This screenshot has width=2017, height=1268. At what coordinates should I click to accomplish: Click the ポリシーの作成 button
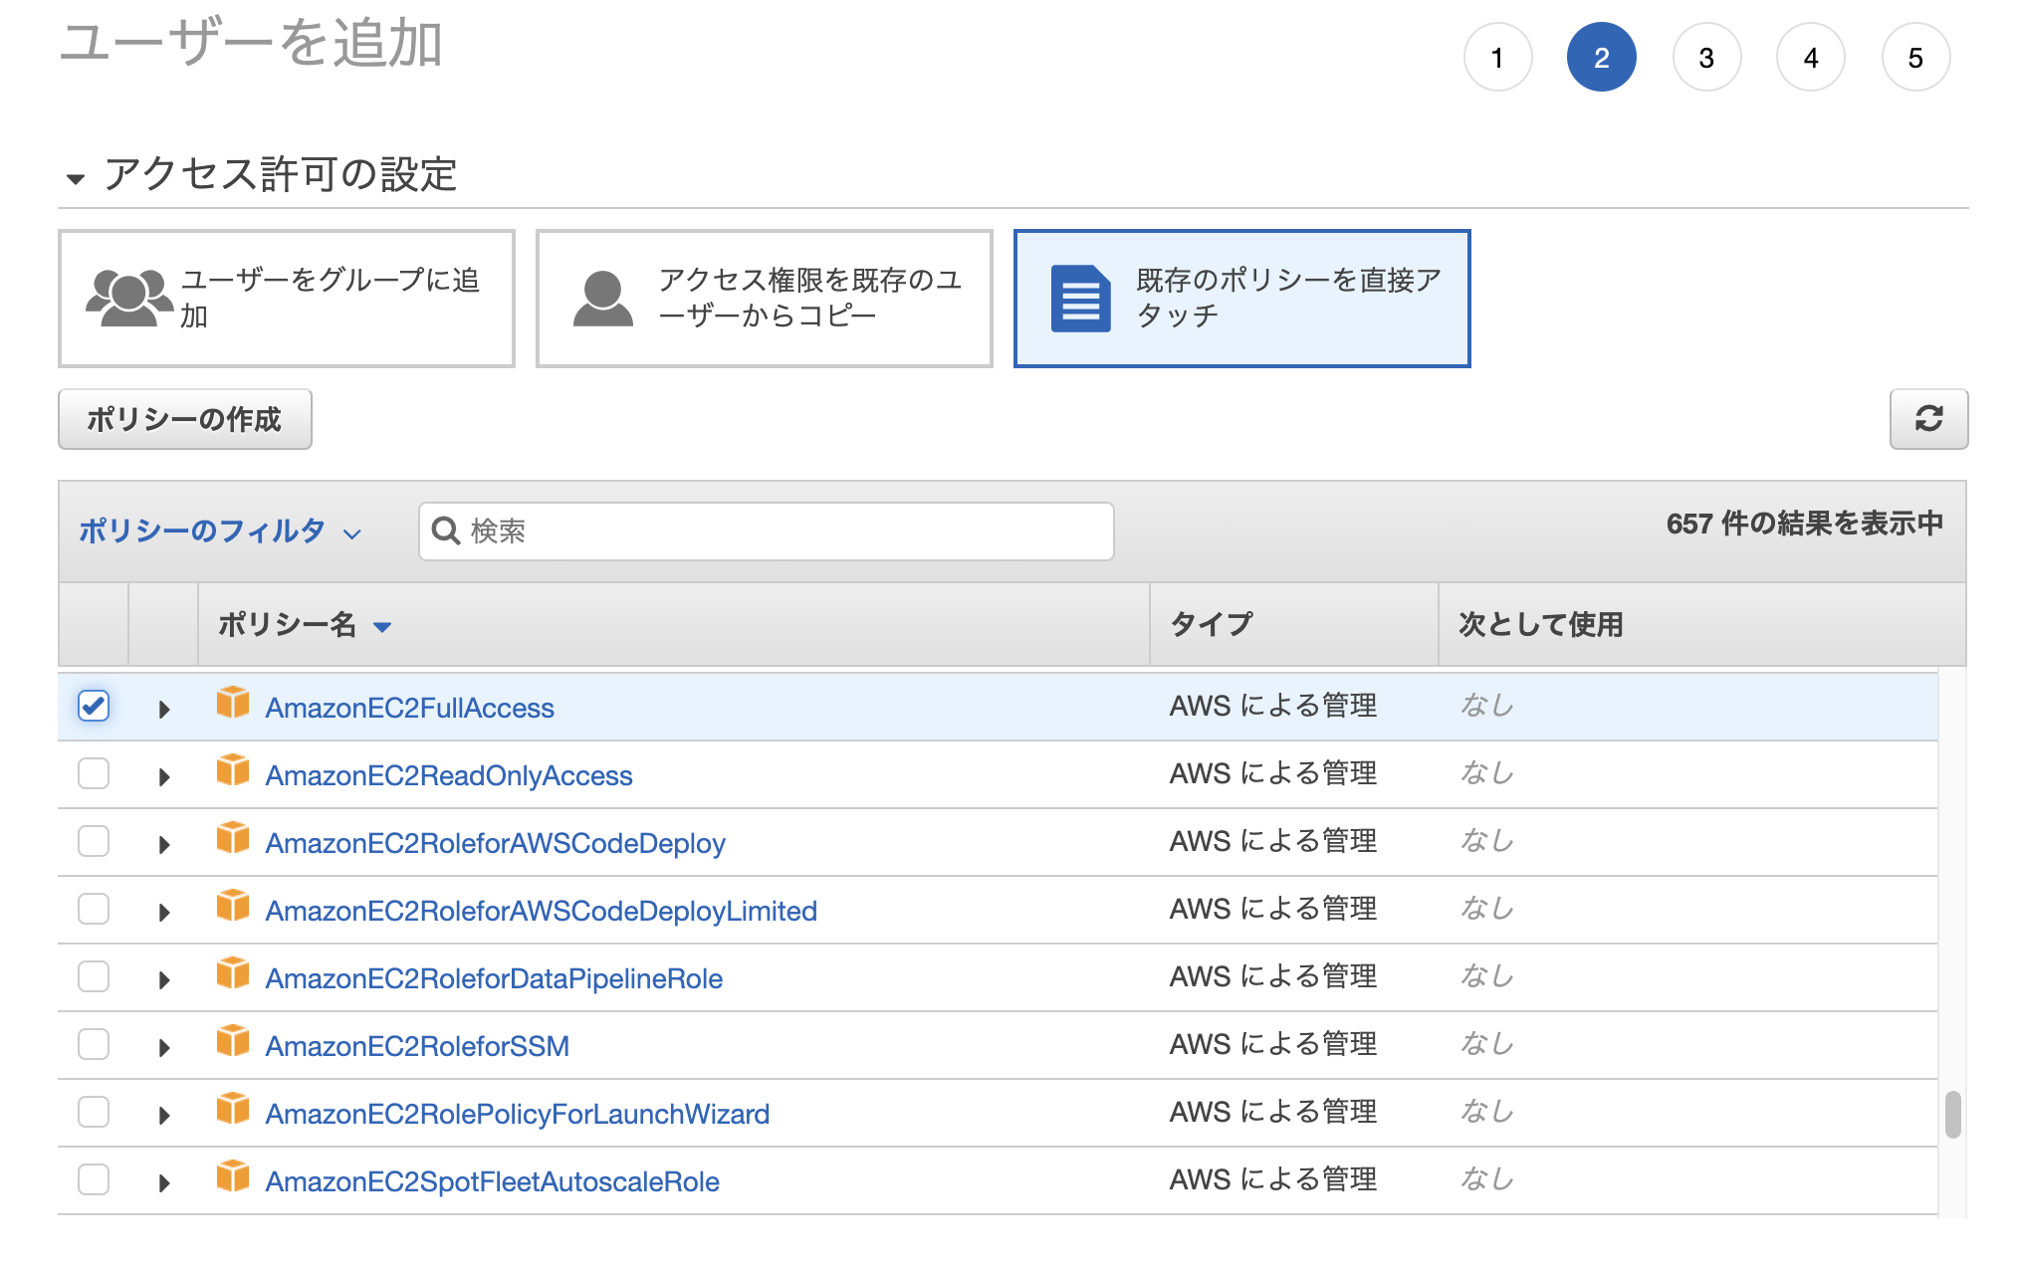pyautogui.click(x=184, y=419)
